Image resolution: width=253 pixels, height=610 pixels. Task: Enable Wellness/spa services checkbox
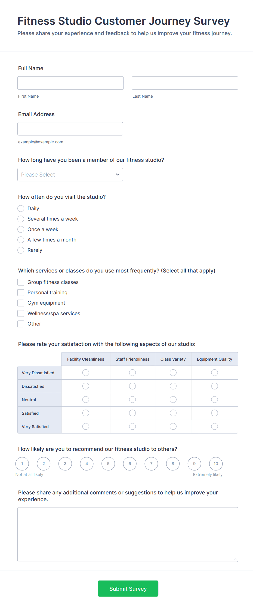tap(21, 314)
